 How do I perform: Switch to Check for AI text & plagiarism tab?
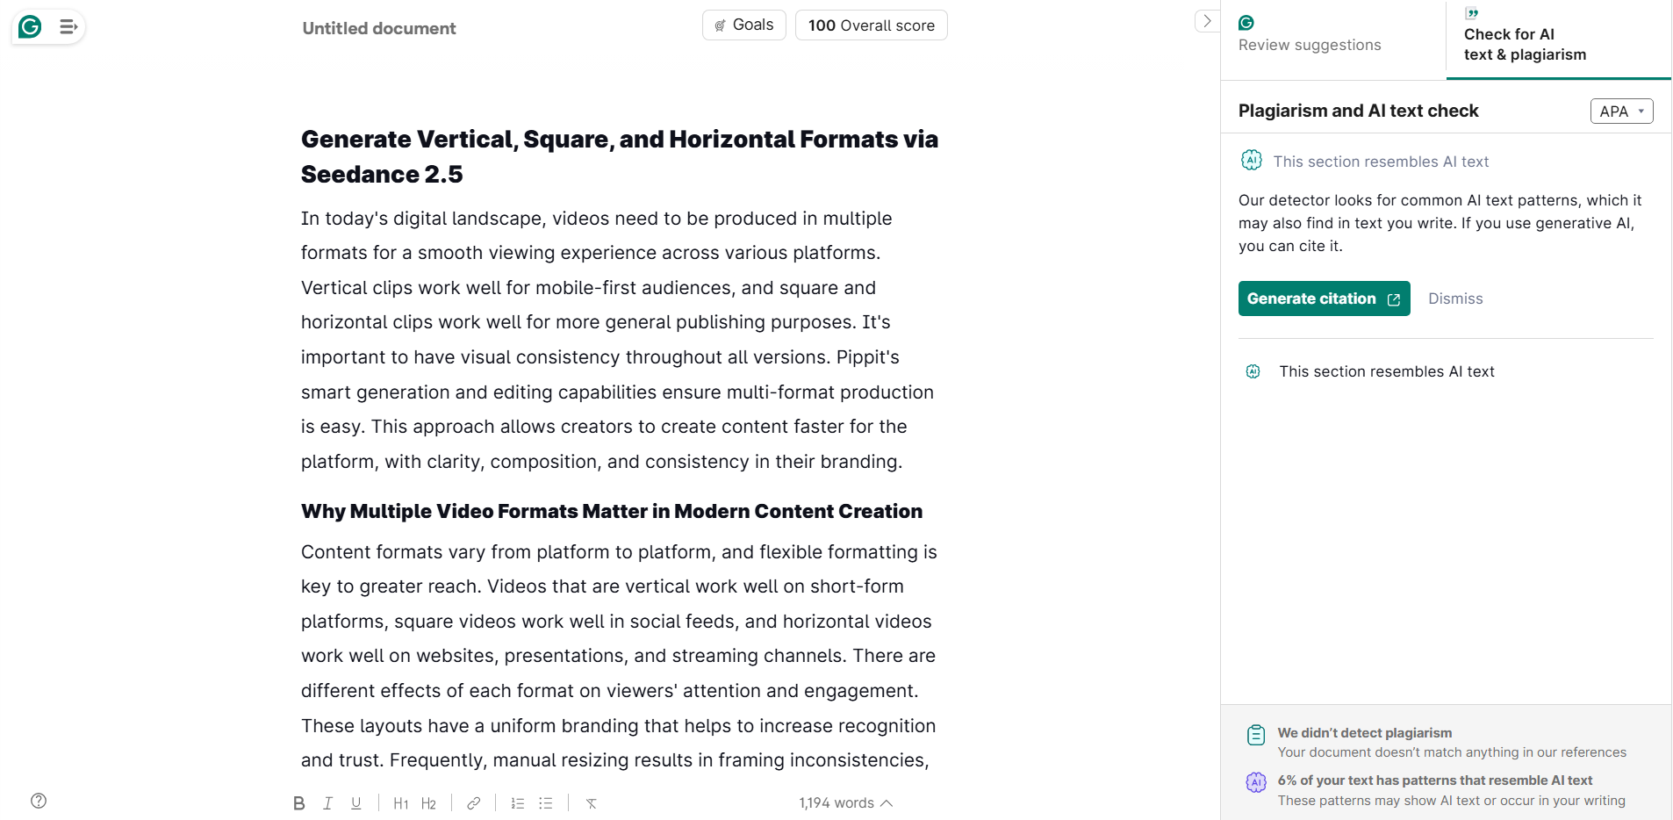pos(1559,40)
